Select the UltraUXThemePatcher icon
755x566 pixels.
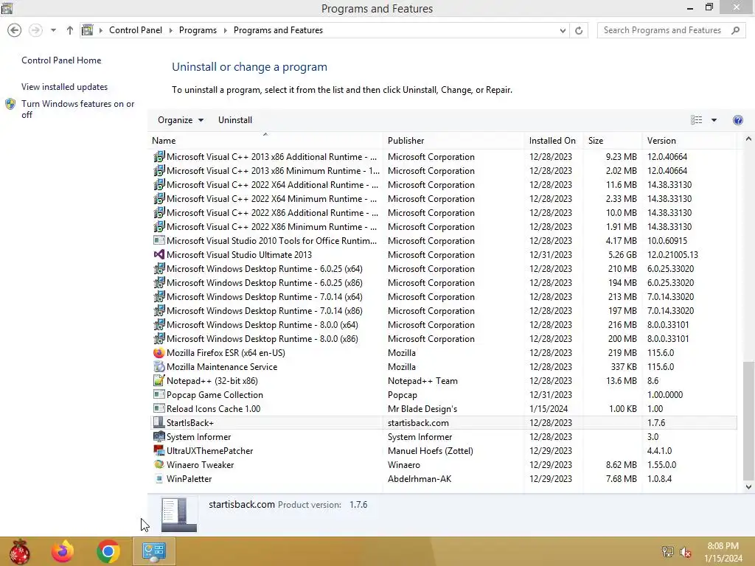click(159, 450)
